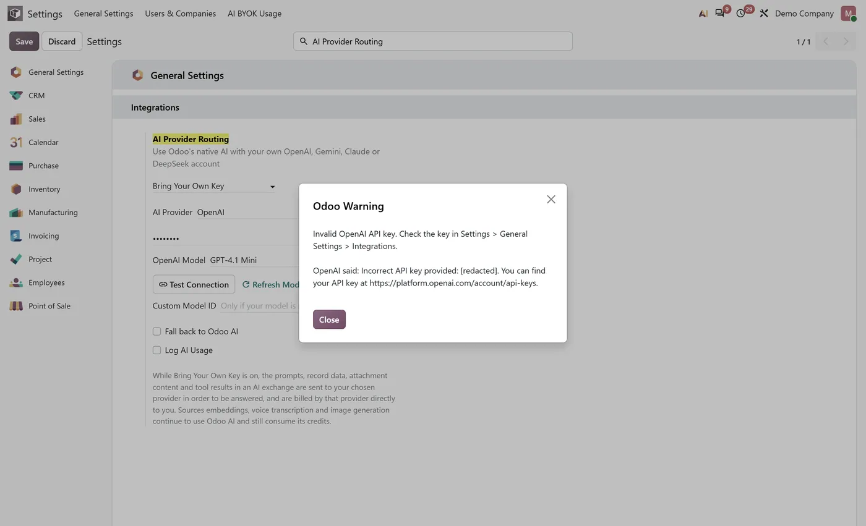Click the highlighted AI Provider Routing title

pyautogui.click(x=191, y=139)
